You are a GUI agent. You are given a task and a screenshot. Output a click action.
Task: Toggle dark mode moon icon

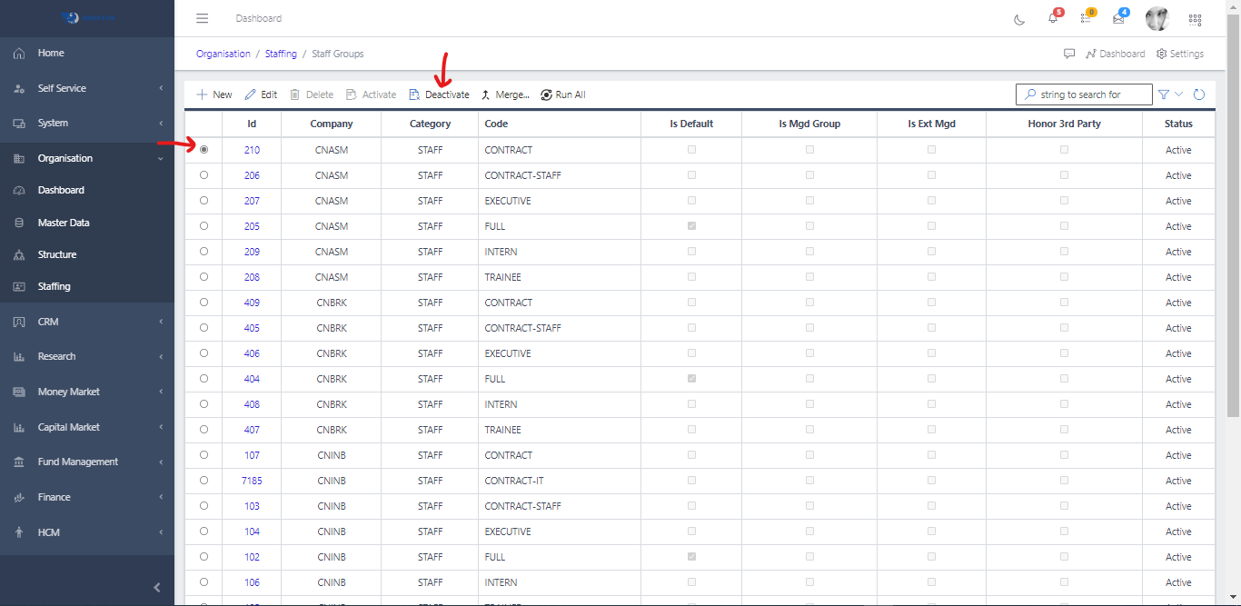(1019, 19)
